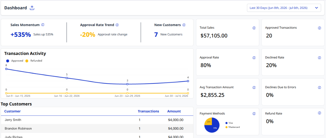Screen dimensions: 326x138
Task: Click the Jun 23 - Jun 29, 2026 axis label
Action: click(127, 96)
